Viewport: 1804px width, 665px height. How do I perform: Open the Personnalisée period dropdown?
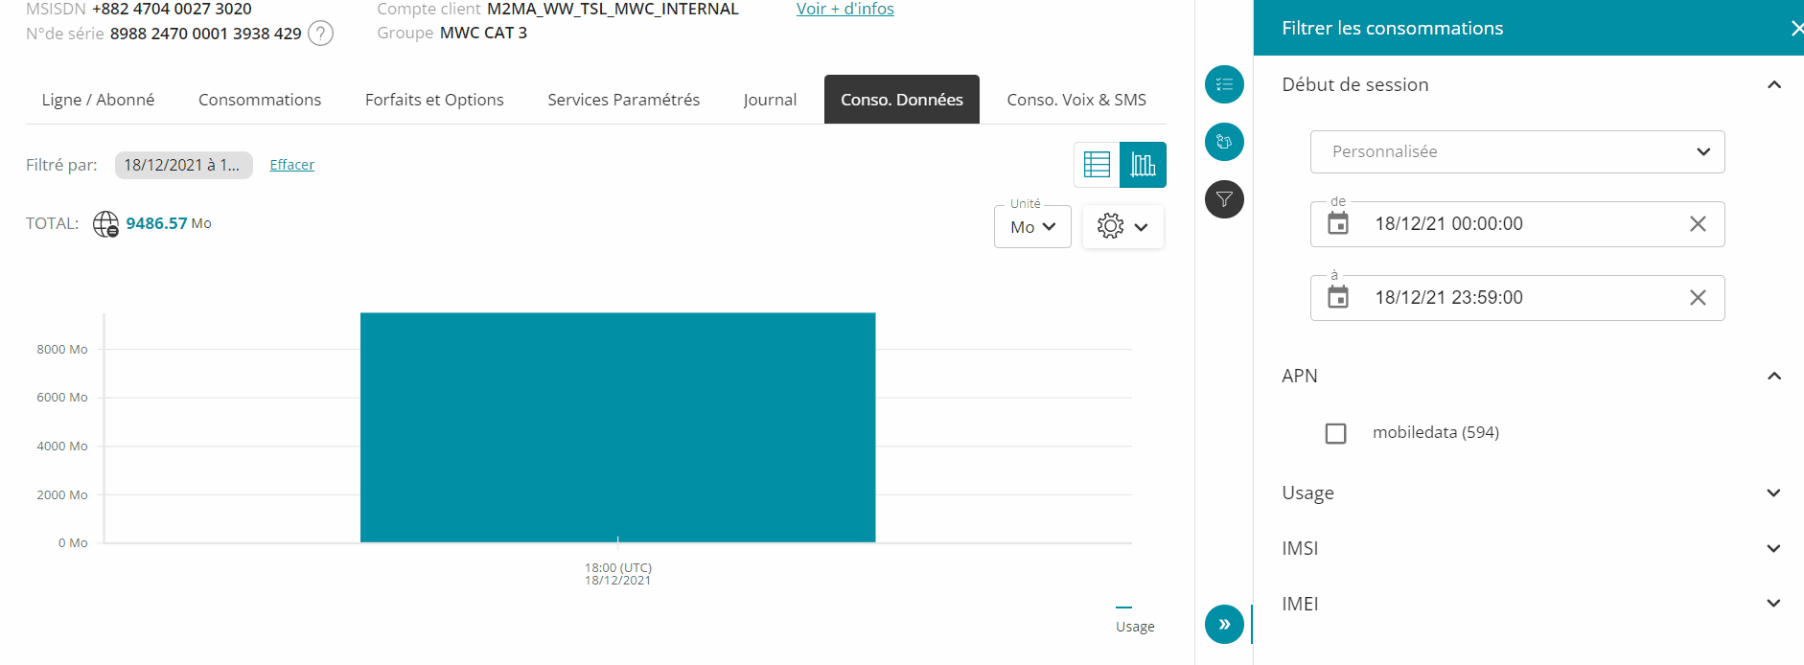(1516, 151)
